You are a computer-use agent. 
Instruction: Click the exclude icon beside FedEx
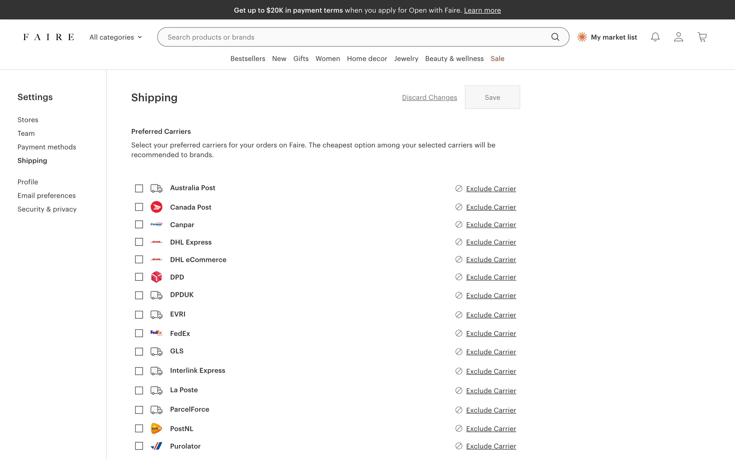coord(459,333)
